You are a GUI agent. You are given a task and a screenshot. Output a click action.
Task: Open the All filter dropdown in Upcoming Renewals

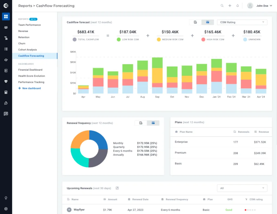coord(242,188)
